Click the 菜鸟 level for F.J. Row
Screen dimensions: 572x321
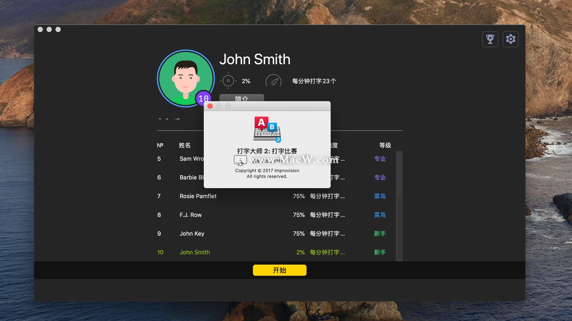point(380,215)
